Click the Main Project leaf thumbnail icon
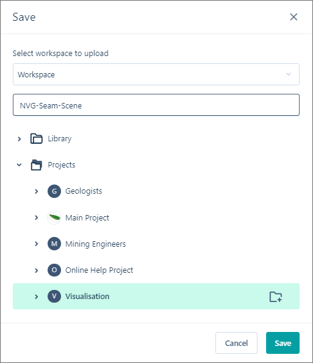Screen dimensions: 313x363 (x=54, y=217)
